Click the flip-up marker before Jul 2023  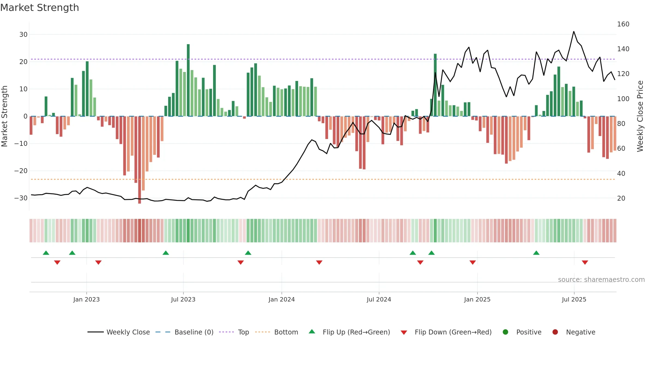point(166,253)
